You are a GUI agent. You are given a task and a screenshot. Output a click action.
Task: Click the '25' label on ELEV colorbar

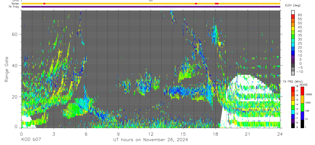tap(300, 43)
